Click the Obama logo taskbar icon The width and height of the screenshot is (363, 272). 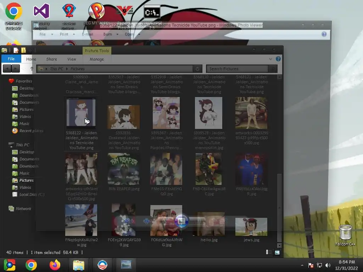[x=102, y=265]
